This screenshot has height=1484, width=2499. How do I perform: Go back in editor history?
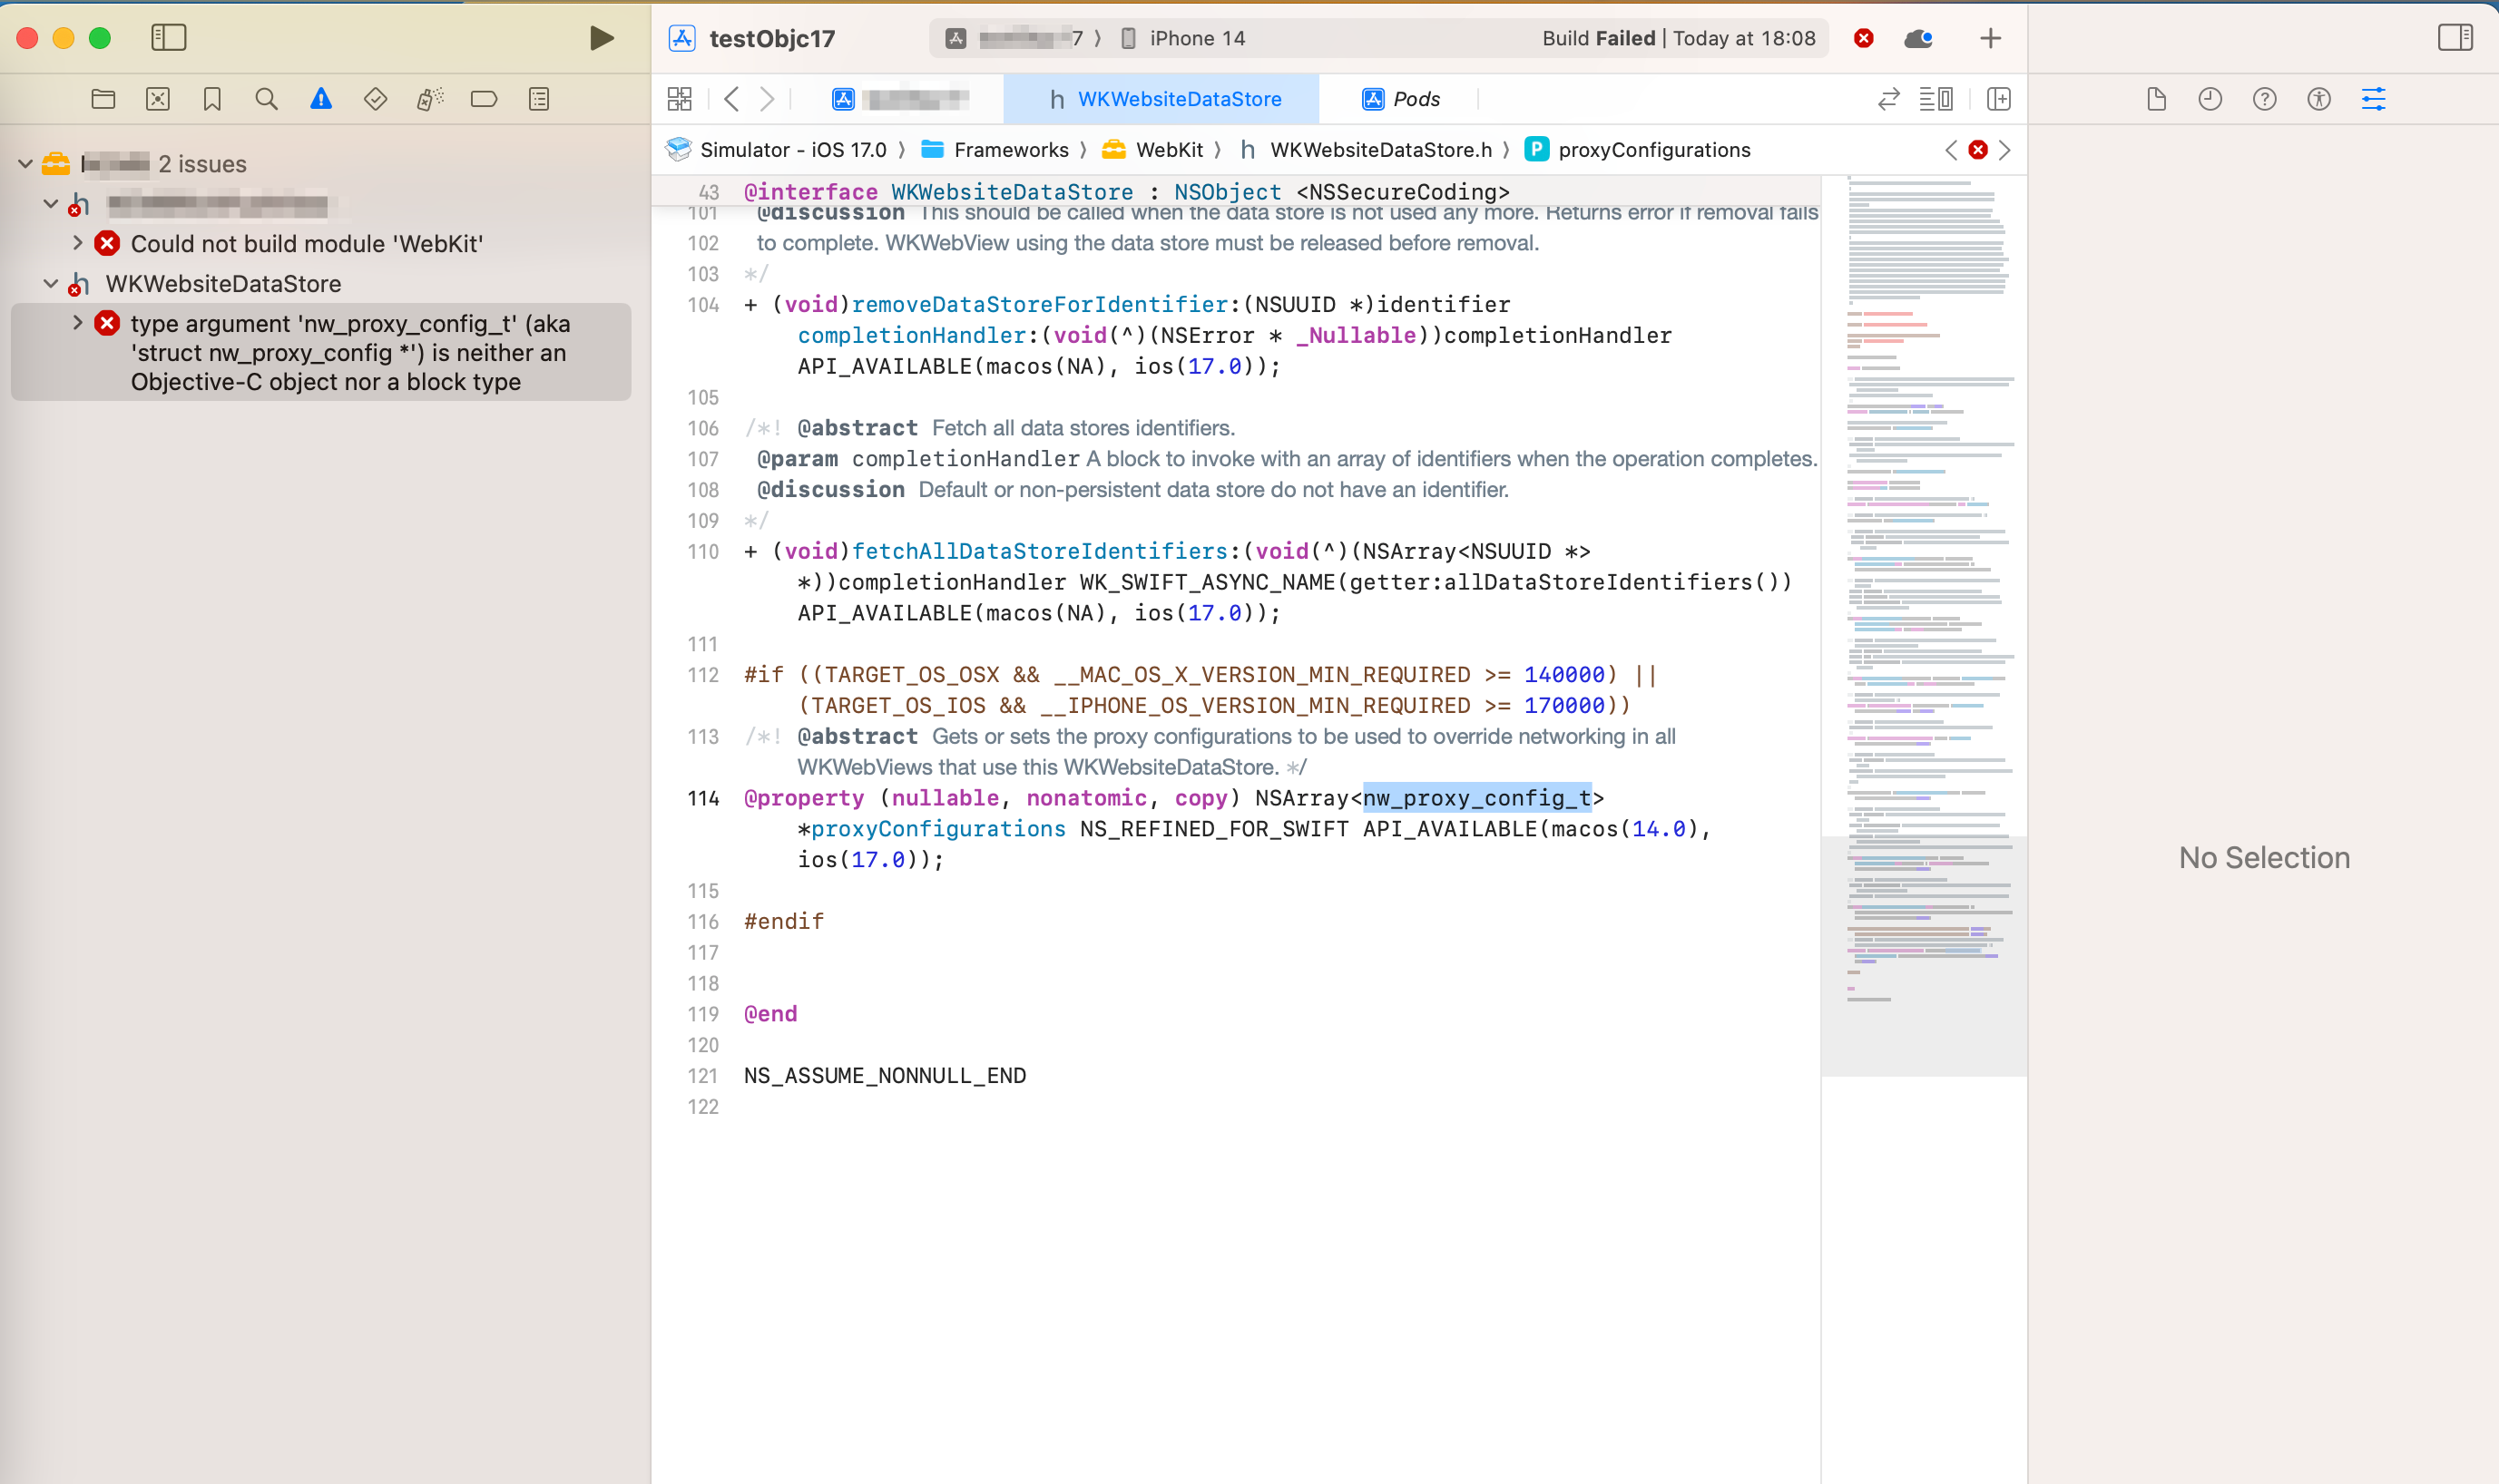pos(732,99)
